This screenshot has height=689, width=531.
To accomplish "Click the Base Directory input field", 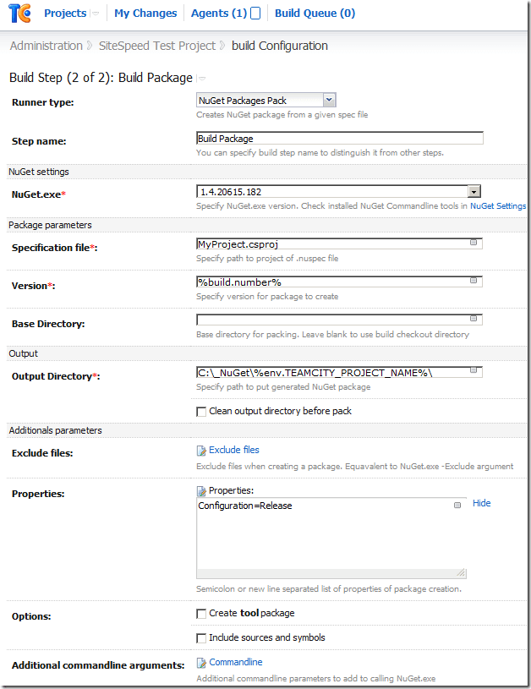I will pyautogui.click(x=339, y=320).
